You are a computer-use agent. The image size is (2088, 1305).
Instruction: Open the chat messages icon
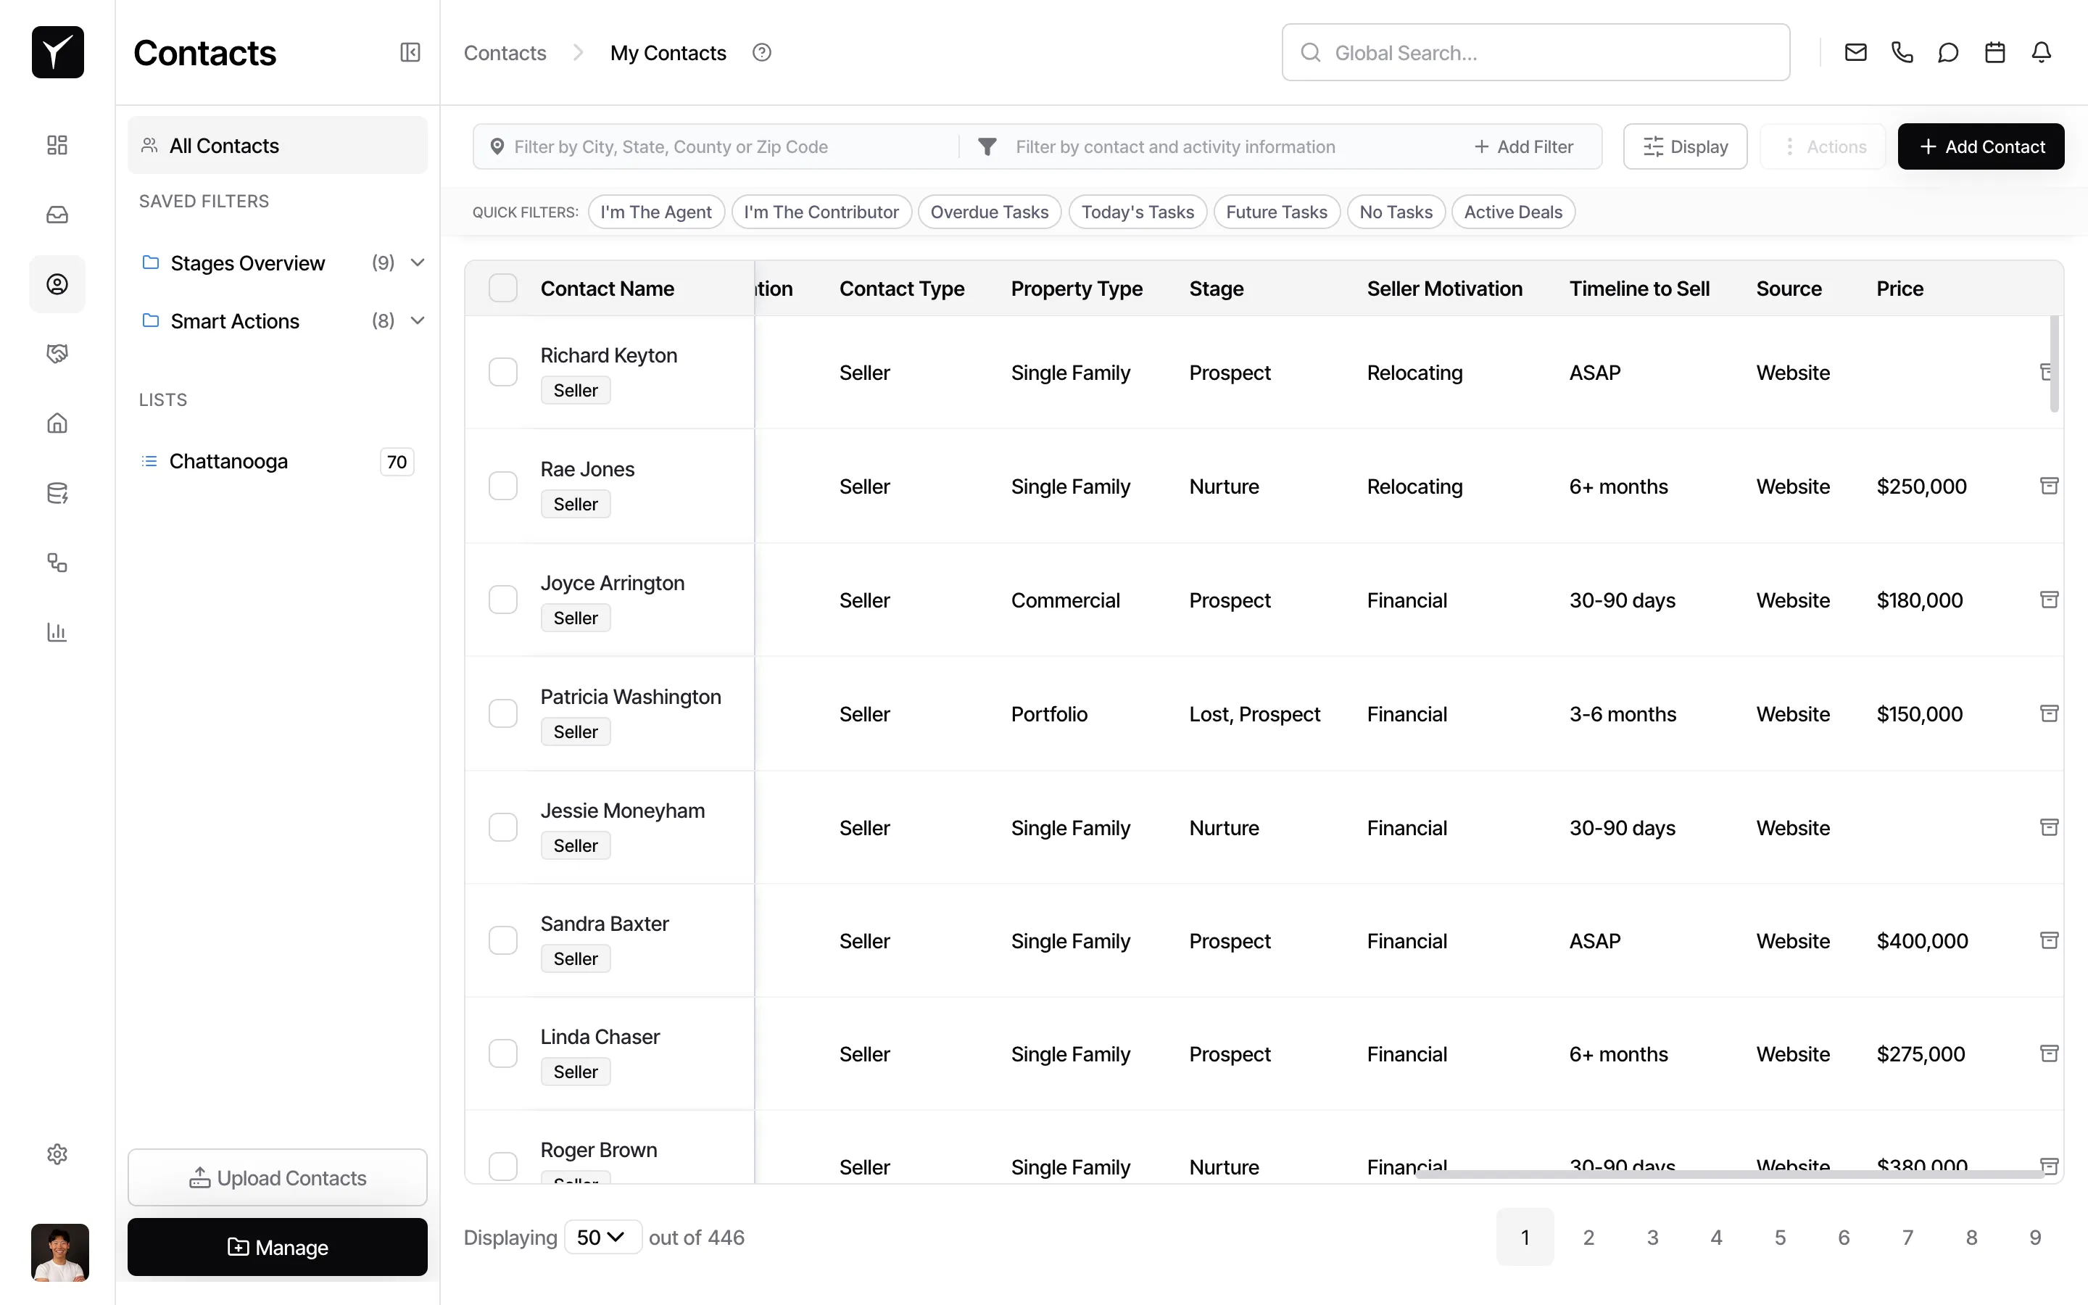[1948, 51]
